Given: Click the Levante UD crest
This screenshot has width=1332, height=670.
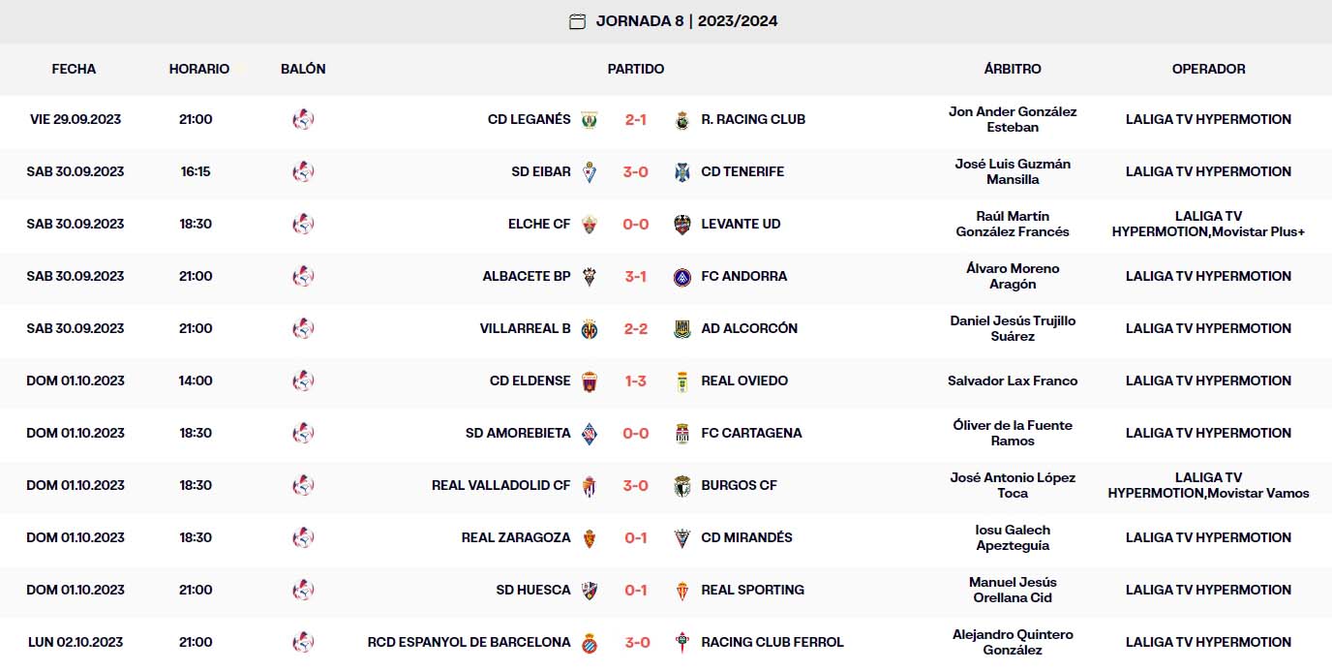Looking at the screenshot, I should (681, 224).
